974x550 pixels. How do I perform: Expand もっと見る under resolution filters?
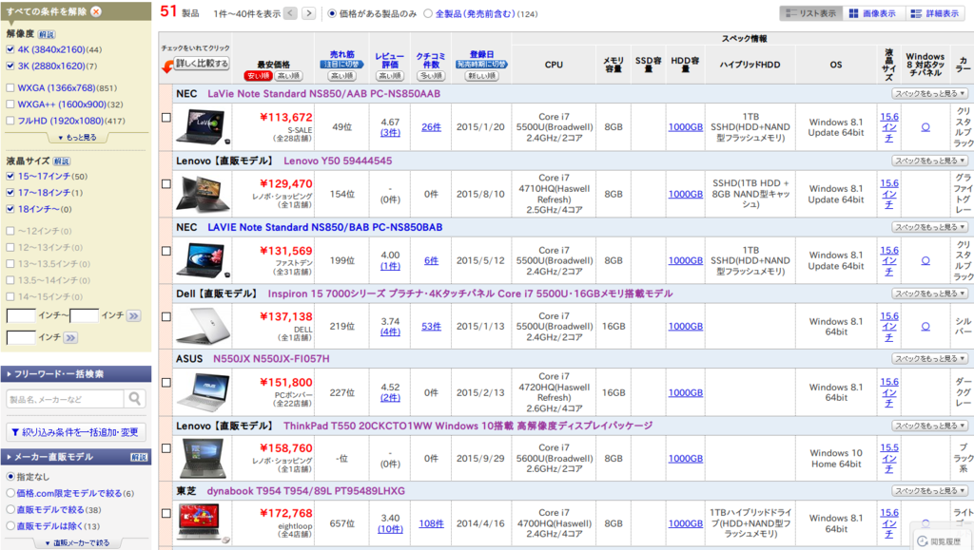tap(77, 138)
